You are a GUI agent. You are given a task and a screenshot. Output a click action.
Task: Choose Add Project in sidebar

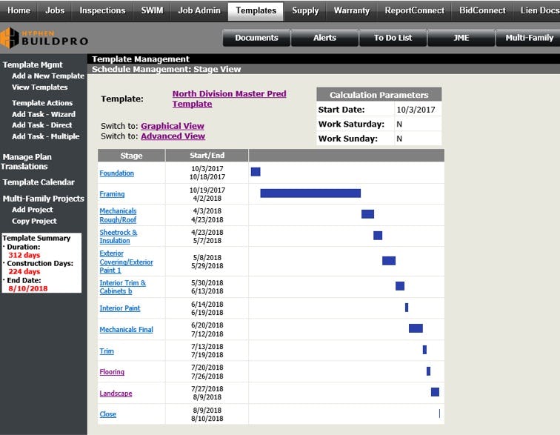32,210
